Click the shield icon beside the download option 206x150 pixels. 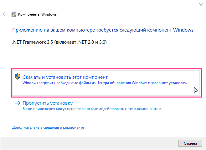[x=18, y=77]
